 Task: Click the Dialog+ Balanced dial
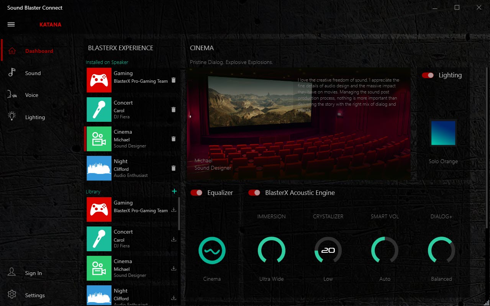442,250
